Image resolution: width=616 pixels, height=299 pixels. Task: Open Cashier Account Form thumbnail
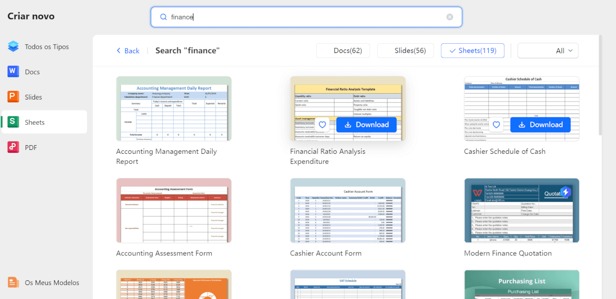point(348,211)
